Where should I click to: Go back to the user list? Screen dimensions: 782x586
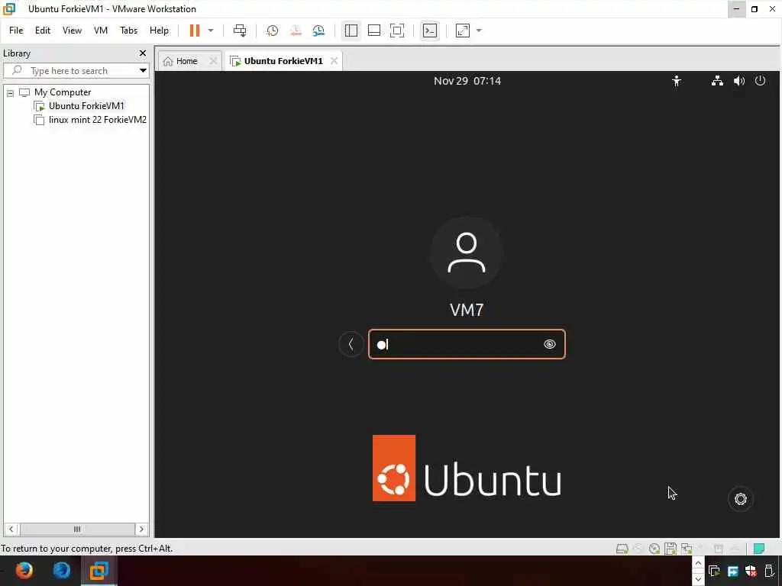(351, 344)
